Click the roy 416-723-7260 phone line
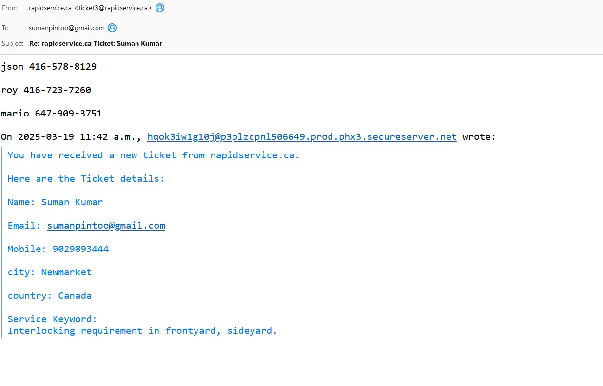The width and height of the screenshot is (603, 386). click(46, 90)
